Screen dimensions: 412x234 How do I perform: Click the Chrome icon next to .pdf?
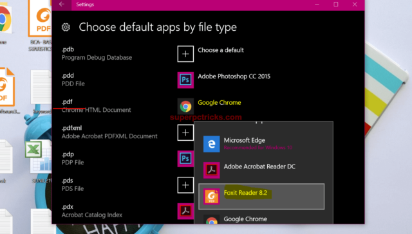pos(185,106)
